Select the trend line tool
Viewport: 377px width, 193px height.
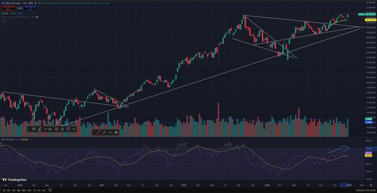pyautogui.click(x=98, y=133)
